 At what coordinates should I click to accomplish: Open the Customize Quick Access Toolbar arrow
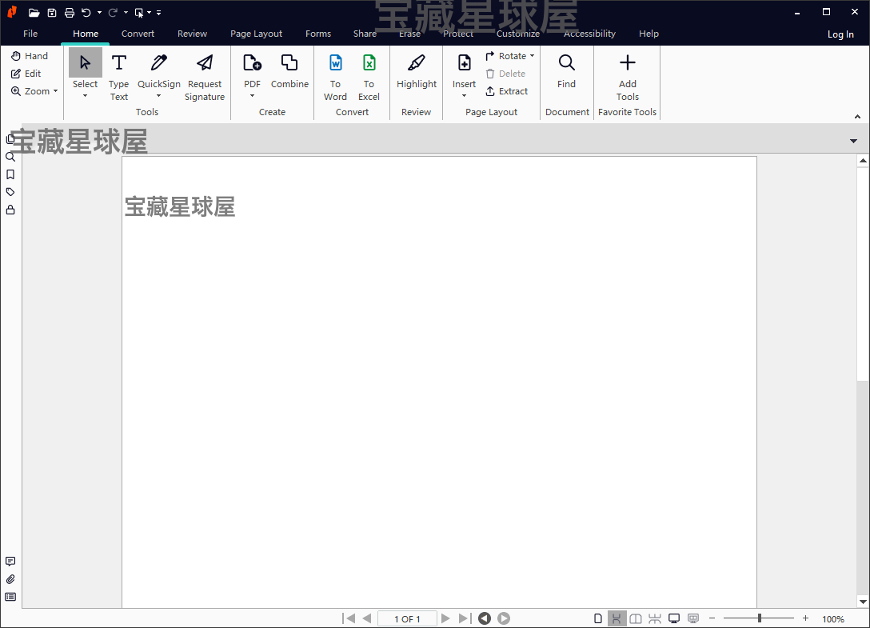pos(158,12)
